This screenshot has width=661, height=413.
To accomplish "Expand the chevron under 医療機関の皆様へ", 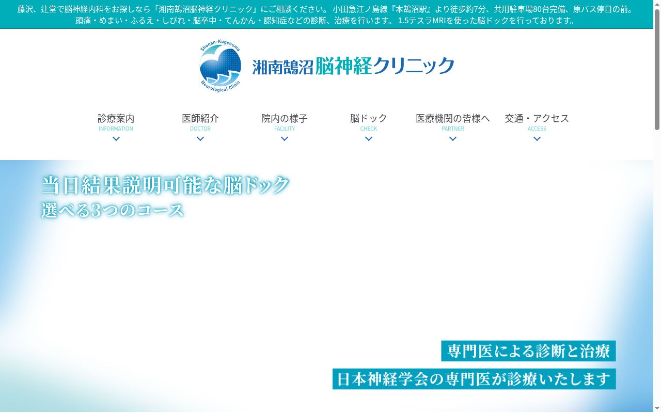I will point(453,139).
